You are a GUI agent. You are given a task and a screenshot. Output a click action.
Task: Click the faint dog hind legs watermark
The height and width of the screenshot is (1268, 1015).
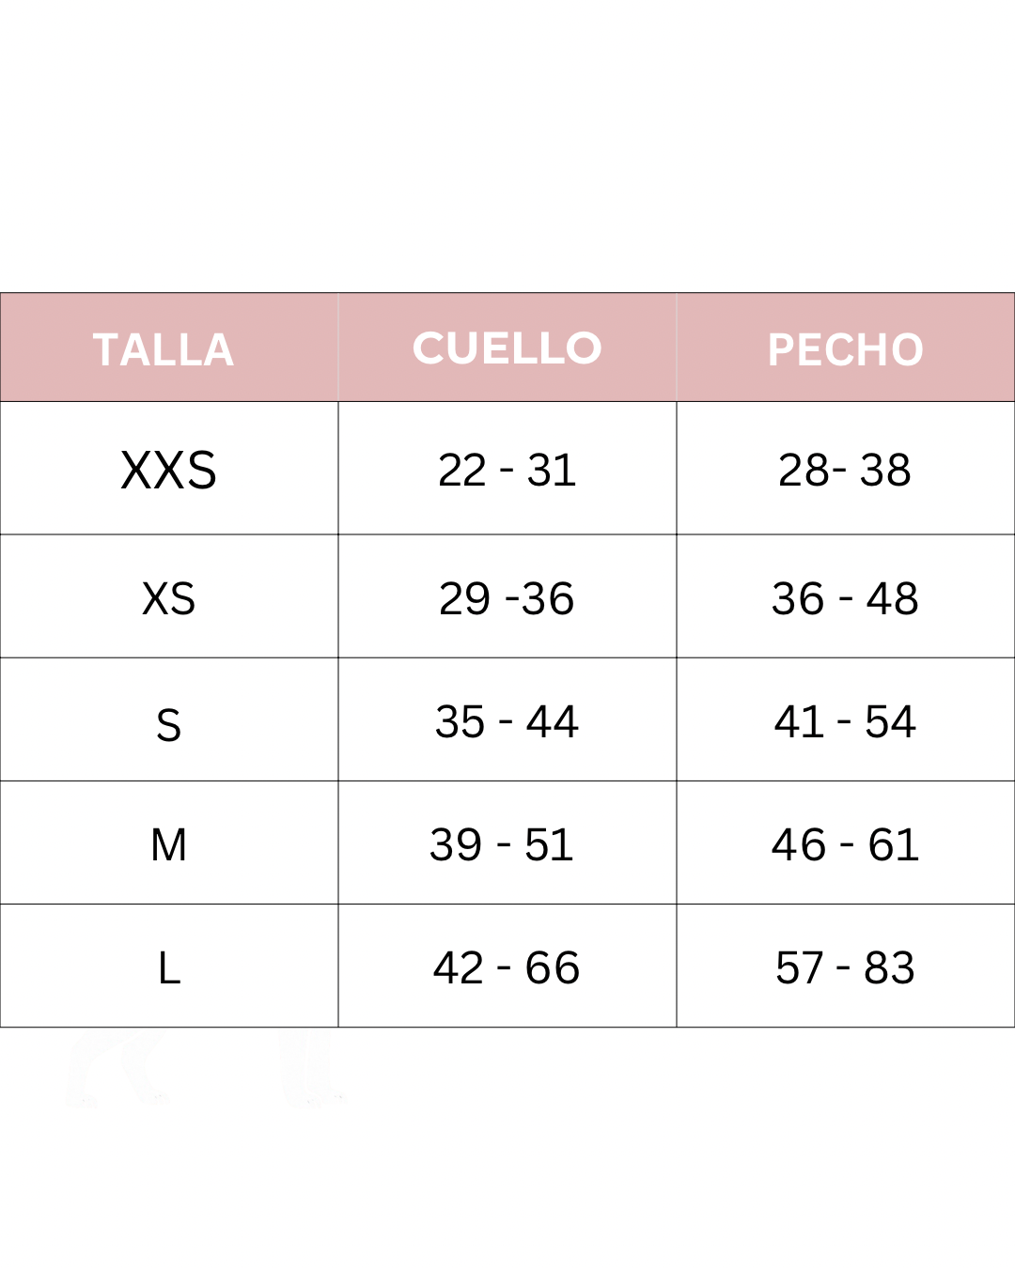(x=117, y=1069)
